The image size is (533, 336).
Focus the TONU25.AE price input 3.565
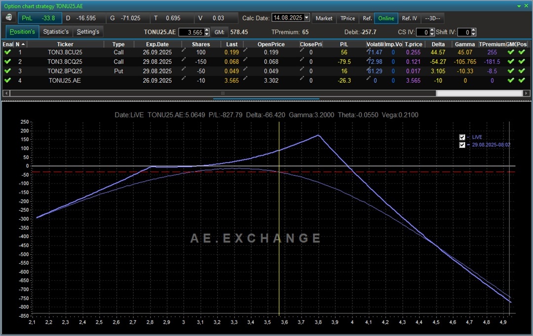click(191, 32)
